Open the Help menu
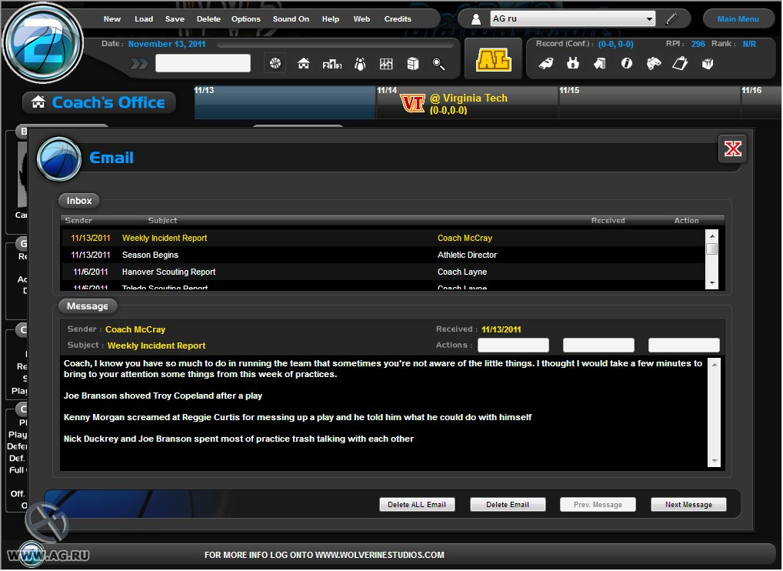The image size is (783, 571). coord(331,19)
